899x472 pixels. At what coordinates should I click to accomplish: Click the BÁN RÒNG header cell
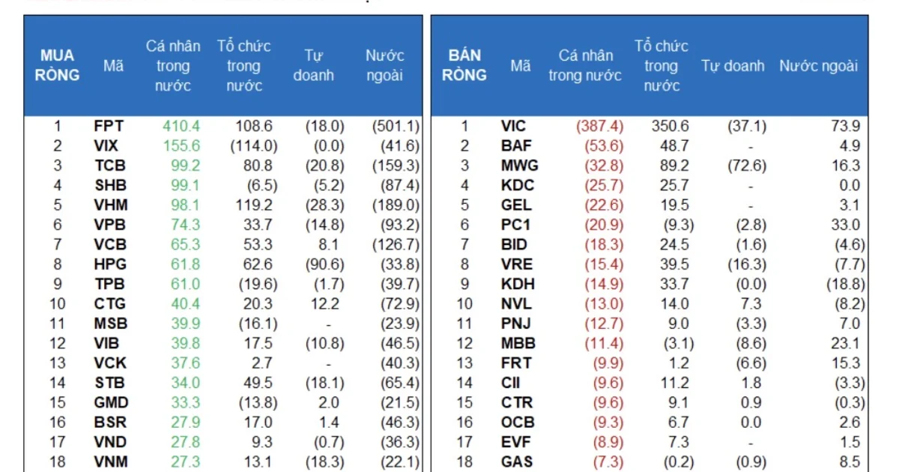(464, 66)
